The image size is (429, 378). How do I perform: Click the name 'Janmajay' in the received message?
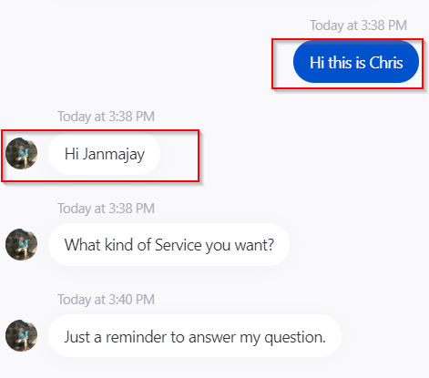pos(114,155)
